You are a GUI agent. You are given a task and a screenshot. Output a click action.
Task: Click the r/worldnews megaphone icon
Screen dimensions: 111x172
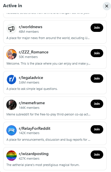point(12,29)
